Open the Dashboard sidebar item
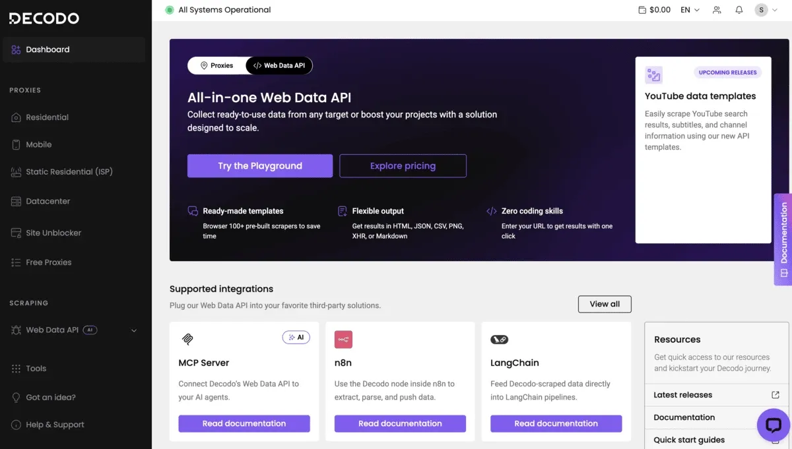Screen dimensions: 792x449 (74, 49)
